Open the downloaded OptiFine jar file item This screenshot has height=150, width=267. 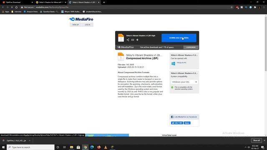pos(15,141)
